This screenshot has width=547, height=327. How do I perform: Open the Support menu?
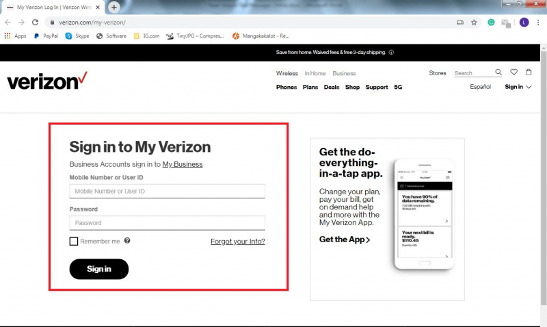pos(377,87)
